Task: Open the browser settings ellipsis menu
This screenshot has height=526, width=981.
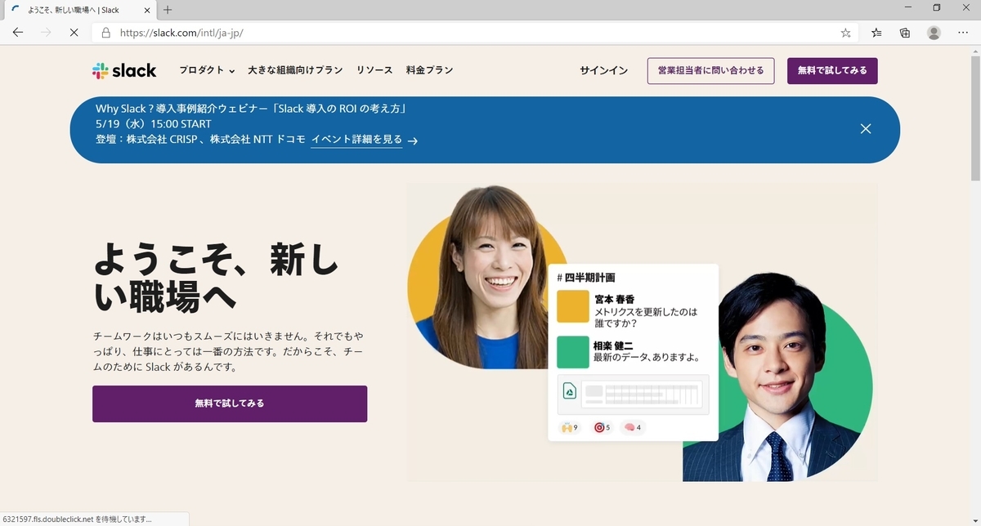Action: (962, 33)
